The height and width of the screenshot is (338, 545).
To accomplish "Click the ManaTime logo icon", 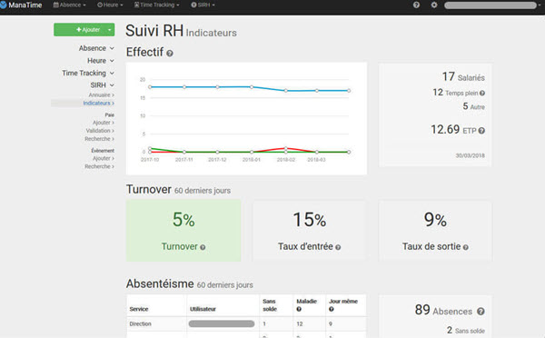I will tap(3, 5).
